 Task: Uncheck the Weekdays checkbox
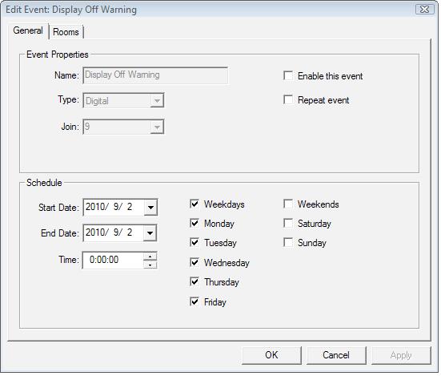(x=194, y=204)
